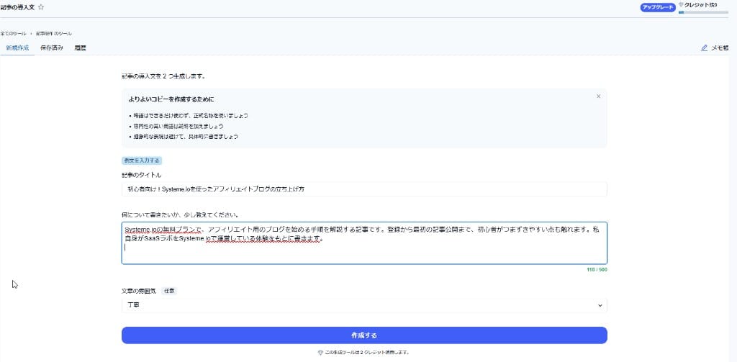Click the 任意 badge beside 文章の雰囲気
The height and width of the screenshot is (362, 737).
(x=169, y=291)
